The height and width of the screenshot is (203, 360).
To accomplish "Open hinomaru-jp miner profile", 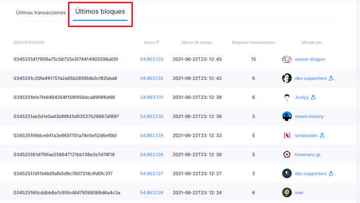I will [308, 155].
